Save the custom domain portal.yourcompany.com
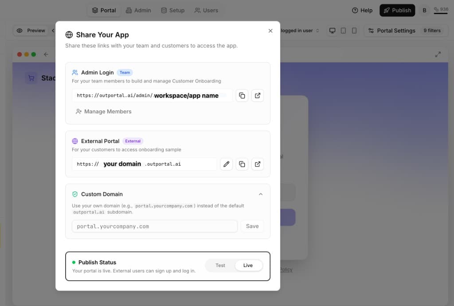 point(252,226)
